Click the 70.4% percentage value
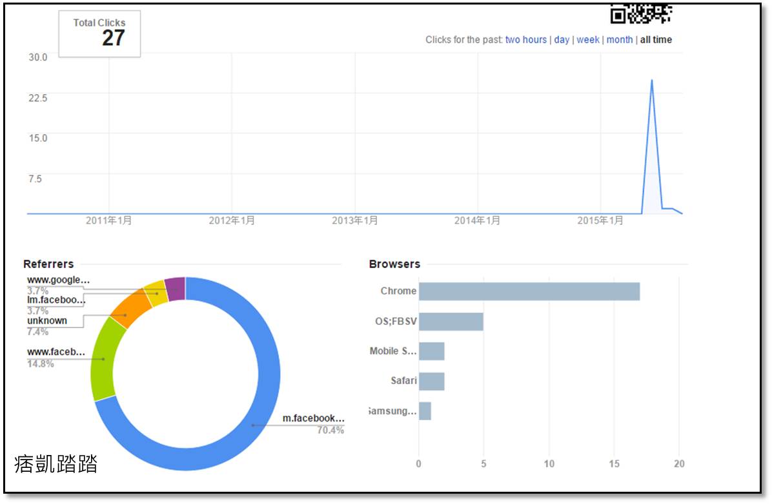This screenshot has height=504, width=772. pyautogui.click(x=330, y=431)
